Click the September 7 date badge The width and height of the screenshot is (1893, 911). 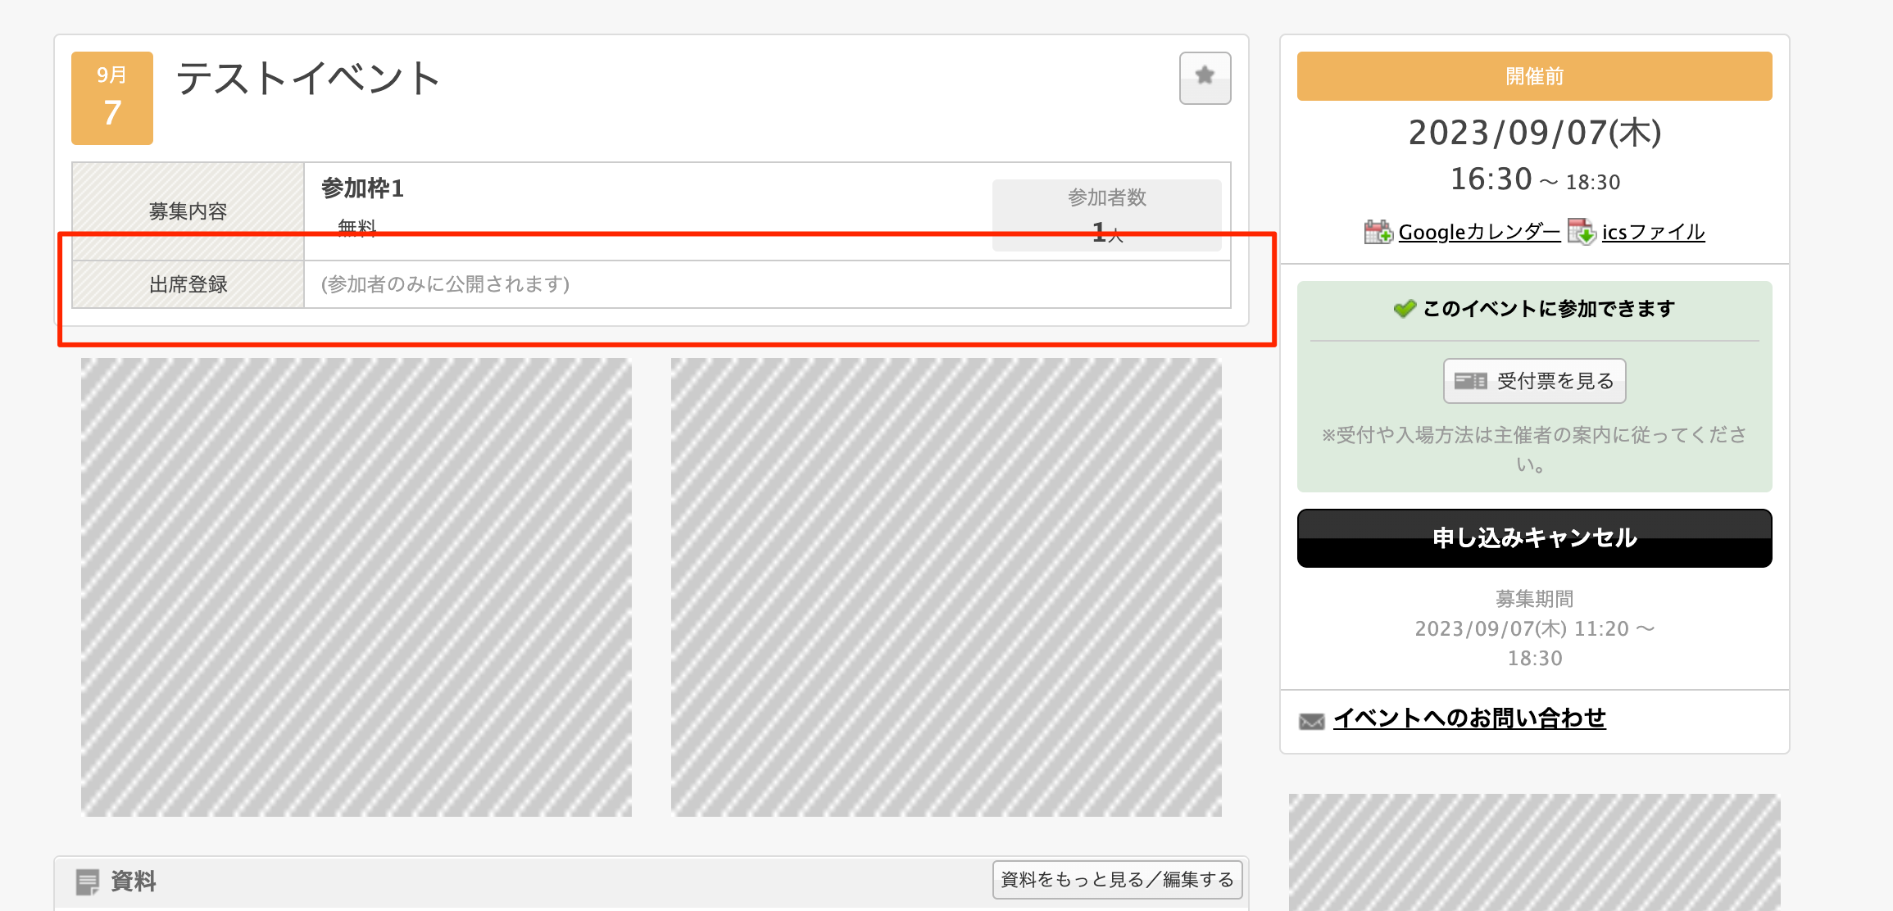[112, 97]
